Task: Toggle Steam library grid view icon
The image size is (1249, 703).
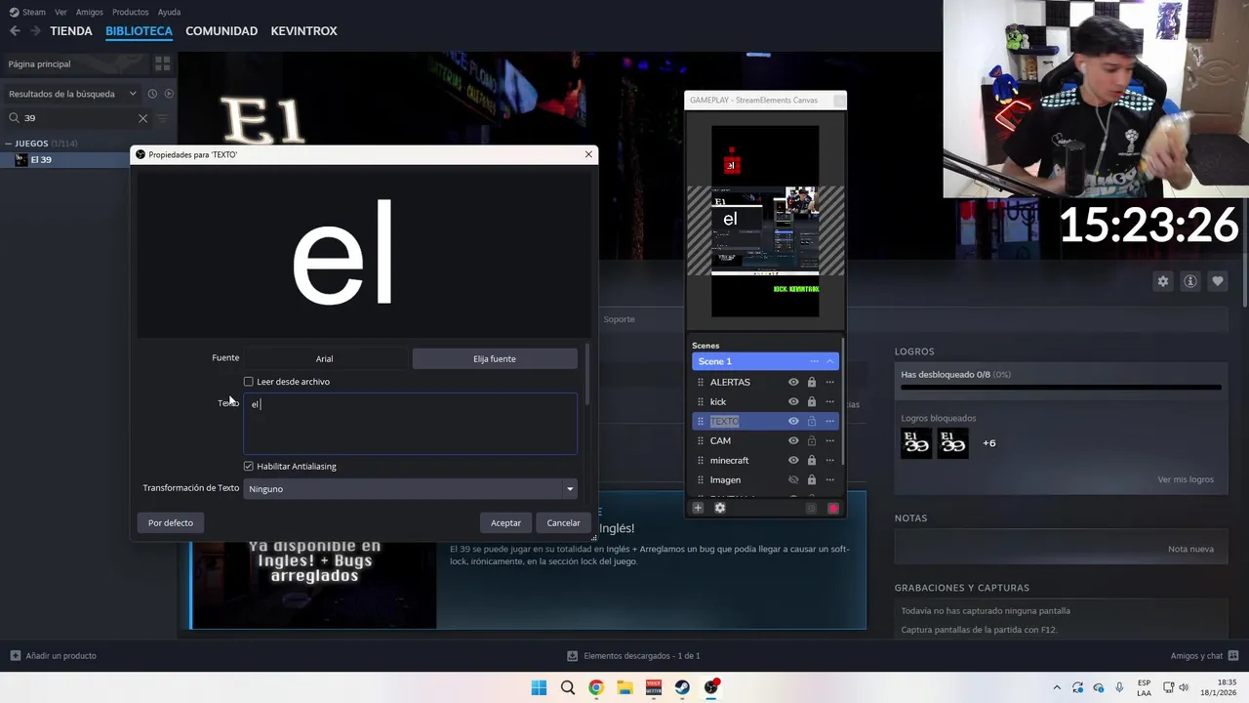Action: [162, 63]
